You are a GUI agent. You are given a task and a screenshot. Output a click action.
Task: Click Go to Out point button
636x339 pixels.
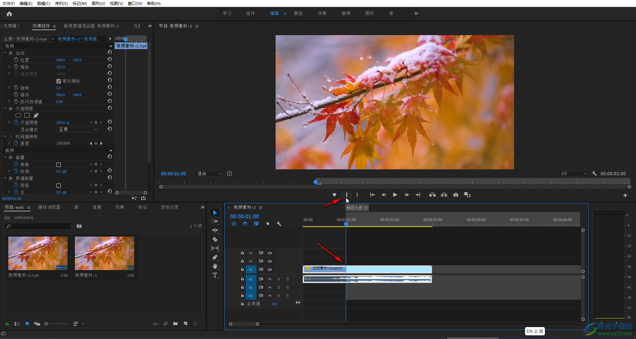click(418, 195)
